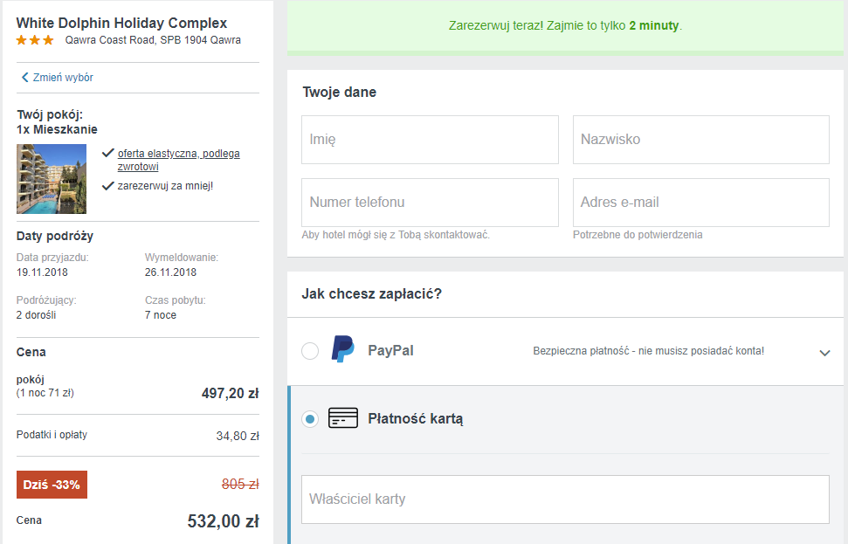Click checkmark next to oferta elastyczna
This screenshot has height=544, width=848.
(107, 153)
